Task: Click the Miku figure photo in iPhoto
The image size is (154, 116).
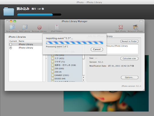Action: coord(106,101)
